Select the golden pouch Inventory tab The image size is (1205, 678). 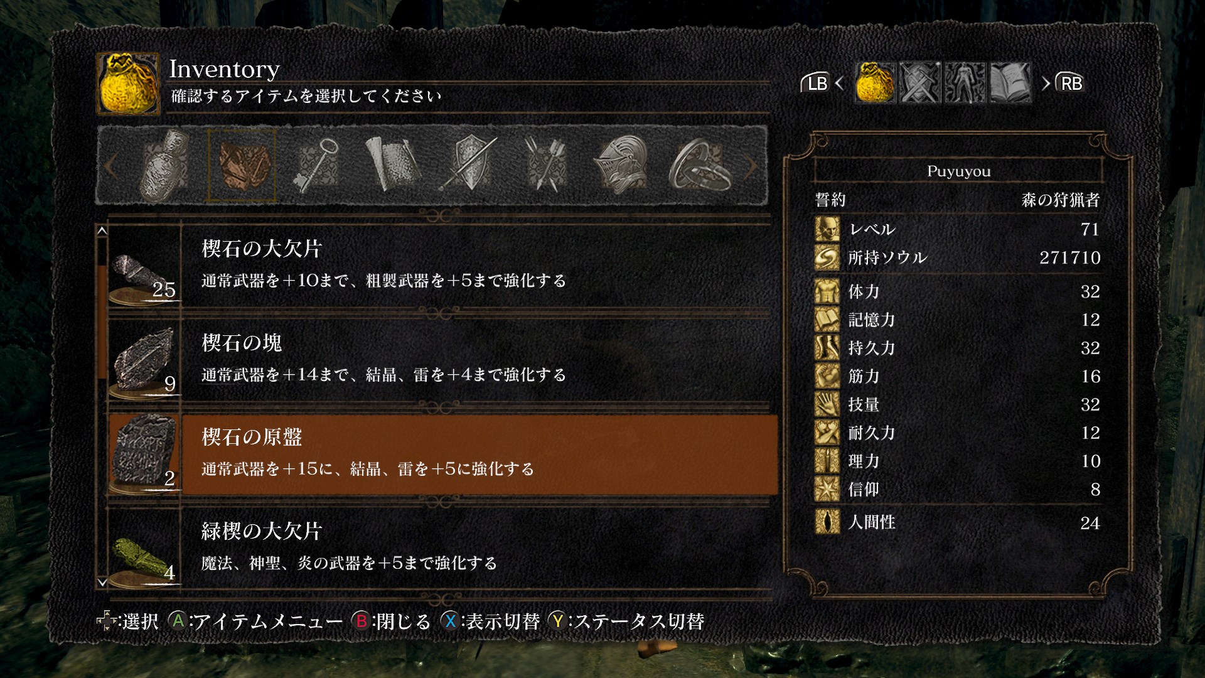click(875, 83)
